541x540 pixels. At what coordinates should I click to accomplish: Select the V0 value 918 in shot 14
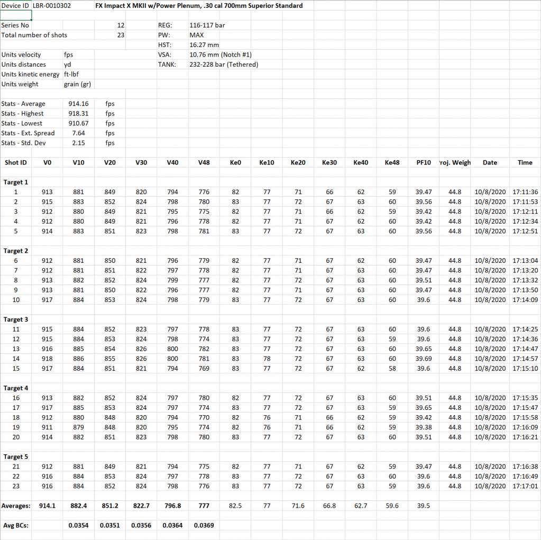tap(47, 359)
